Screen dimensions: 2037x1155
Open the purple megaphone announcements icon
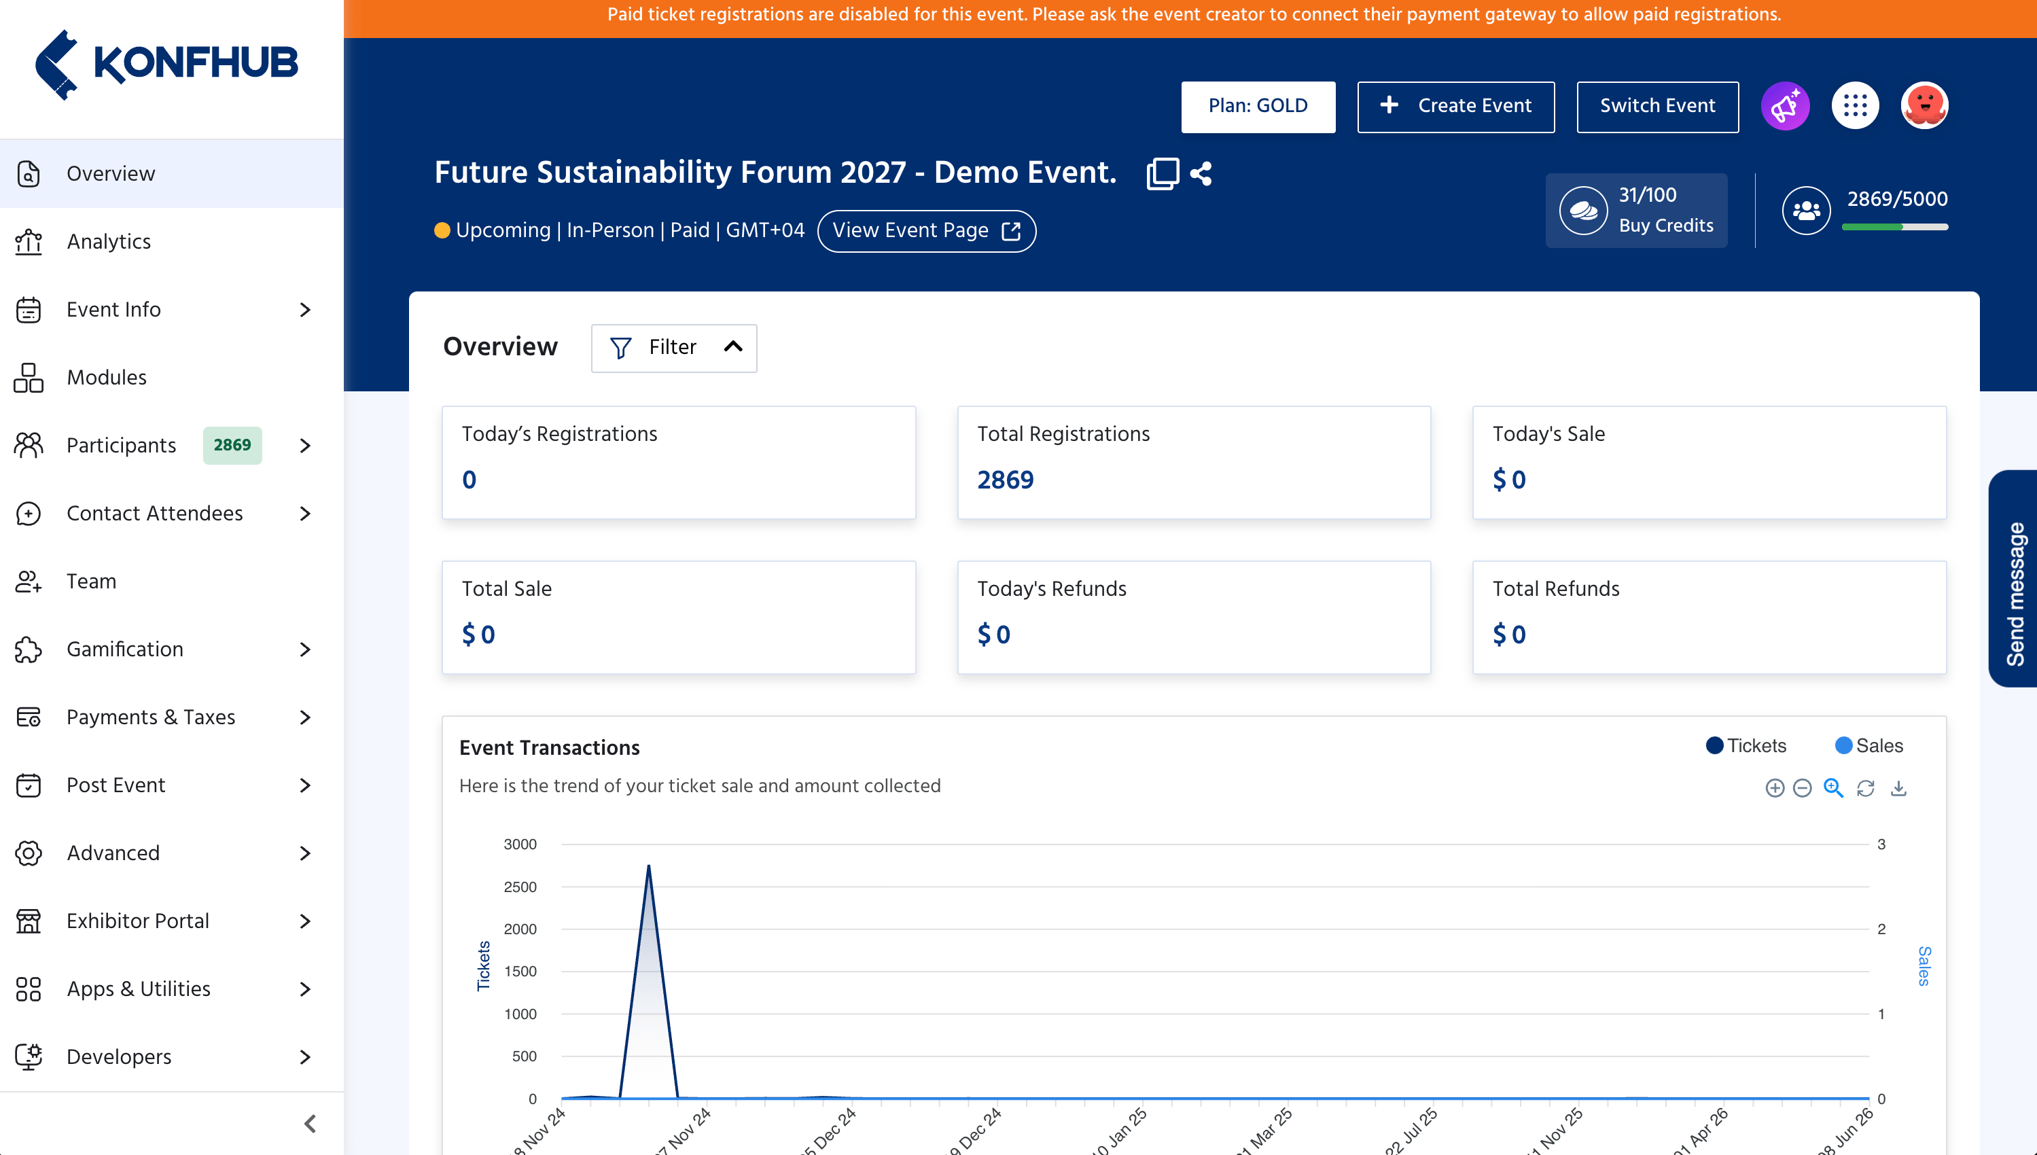(1785, 105)
